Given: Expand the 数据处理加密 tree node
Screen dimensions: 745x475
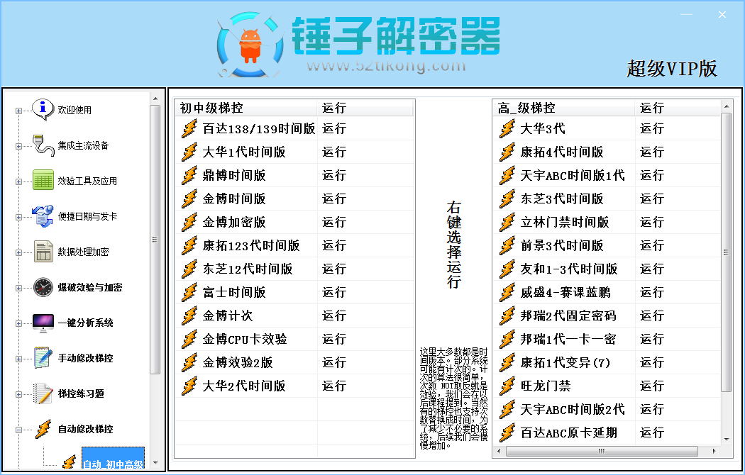Looking at the screenshot, I should pos(18,252).
